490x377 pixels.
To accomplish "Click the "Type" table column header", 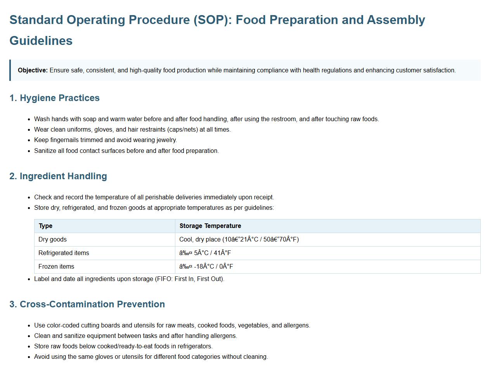I will (x=45, y=226).
